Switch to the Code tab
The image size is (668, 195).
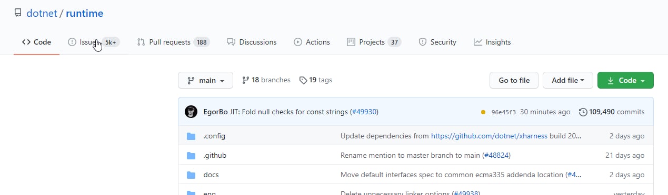[36, 42]
